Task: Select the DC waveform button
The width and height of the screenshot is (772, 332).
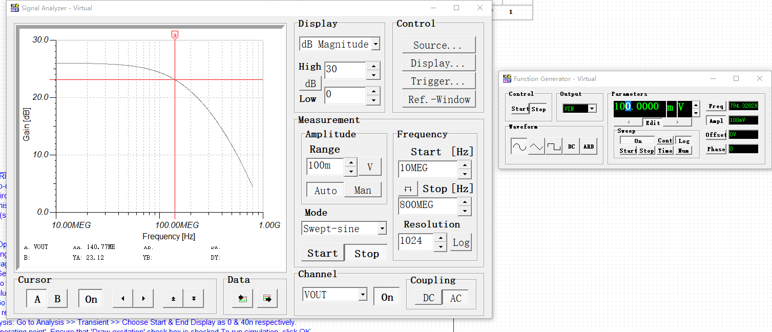Action: point(571,147)
